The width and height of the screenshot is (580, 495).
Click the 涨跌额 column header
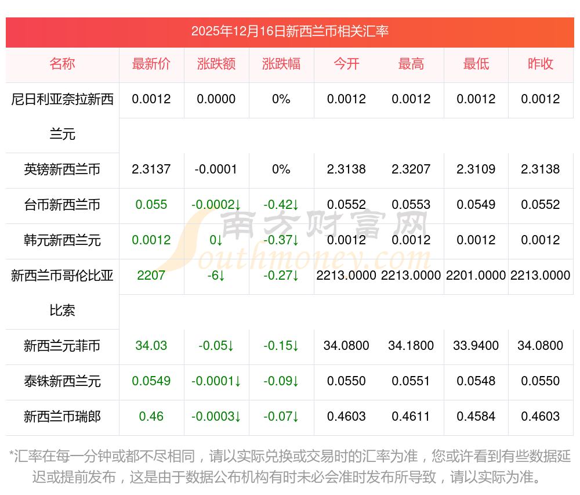216,64
